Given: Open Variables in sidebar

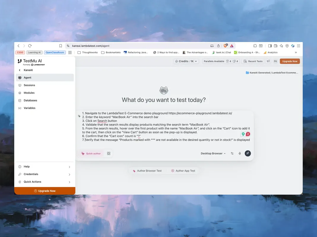Looking at the screenshot, I should 45,108.
